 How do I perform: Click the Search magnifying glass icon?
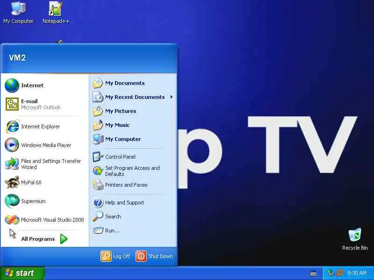[98, 217]
